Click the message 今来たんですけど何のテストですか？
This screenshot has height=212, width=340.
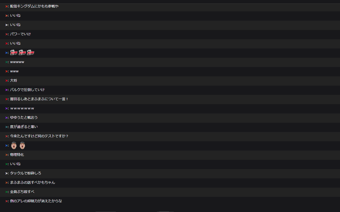click(x=39, y=136)
